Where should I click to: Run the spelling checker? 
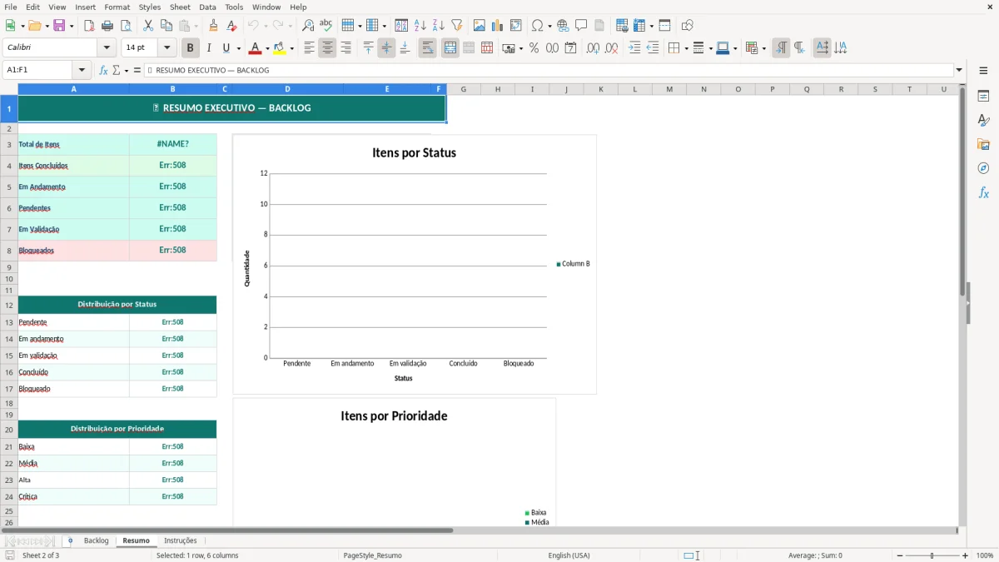[x=326, y=26]
